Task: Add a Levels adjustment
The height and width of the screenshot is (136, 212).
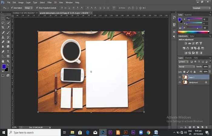Action: pos(190,43)
